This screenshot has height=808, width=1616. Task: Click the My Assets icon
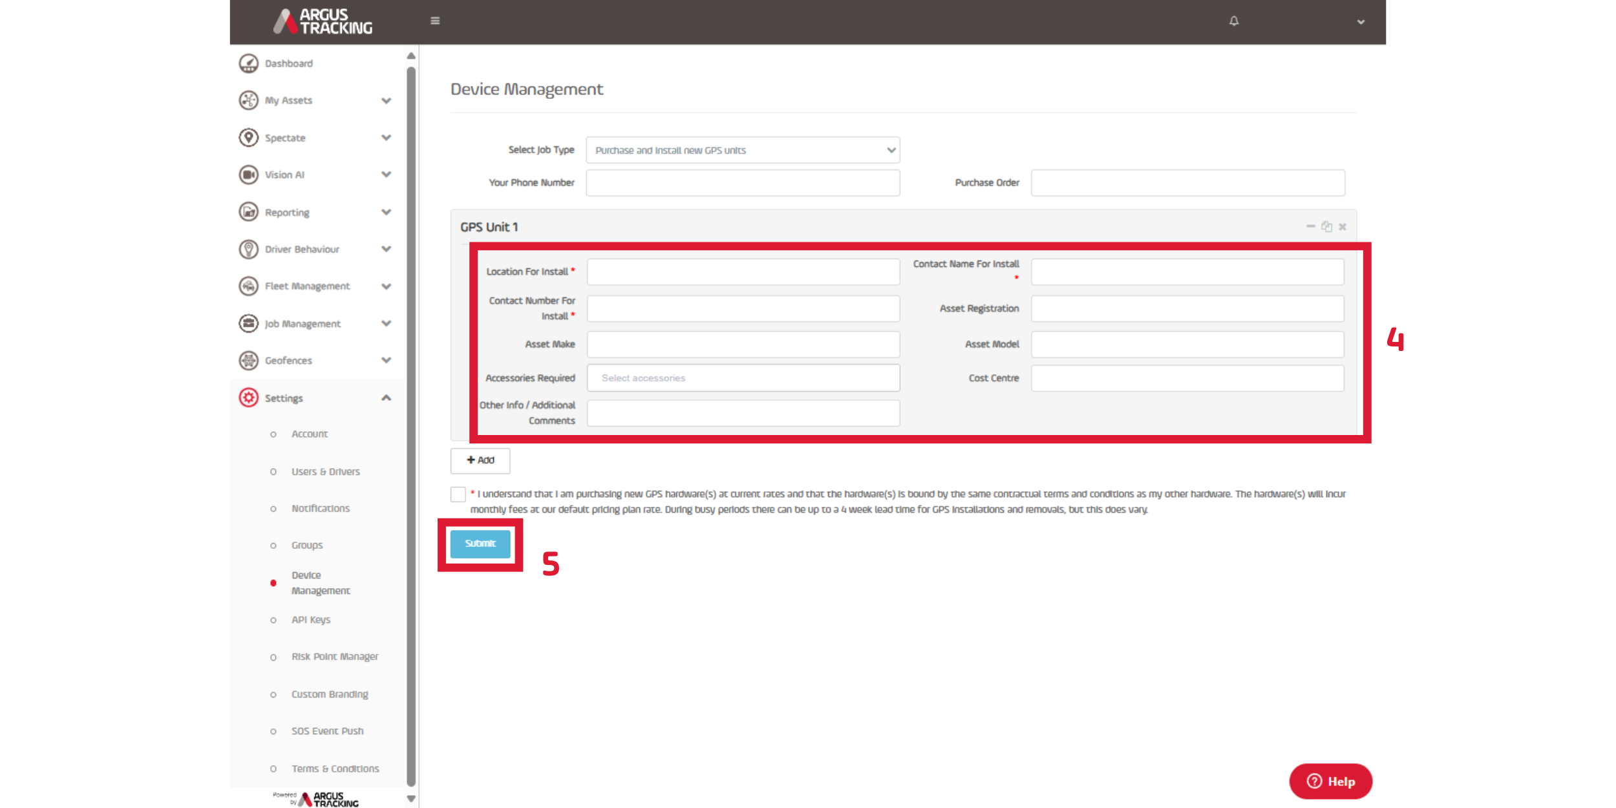pos(248,100)
